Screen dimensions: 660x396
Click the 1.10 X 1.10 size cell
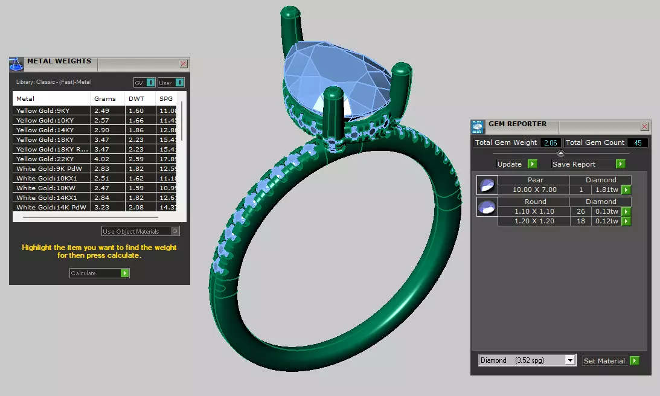[534, 212]
